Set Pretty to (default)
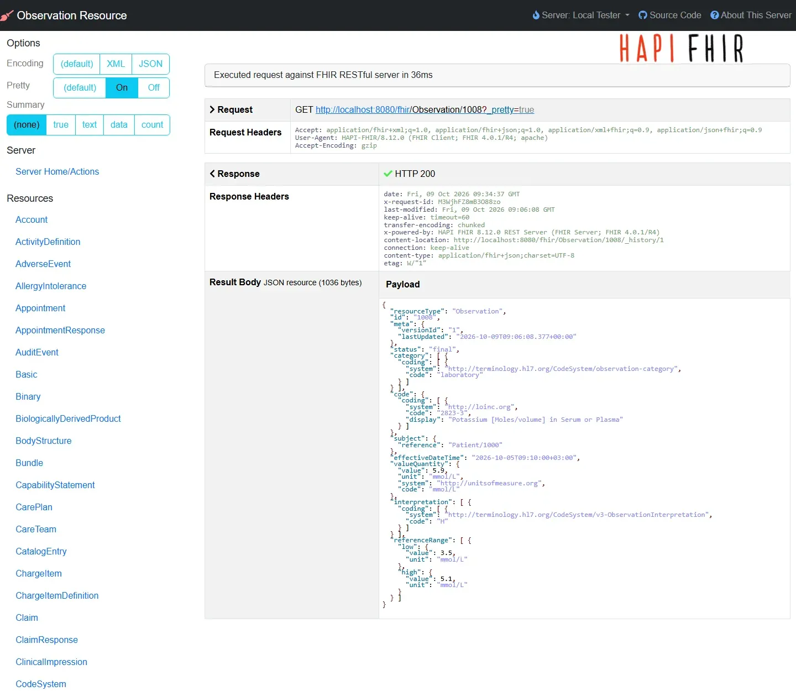796x691 pixels. 80,88
